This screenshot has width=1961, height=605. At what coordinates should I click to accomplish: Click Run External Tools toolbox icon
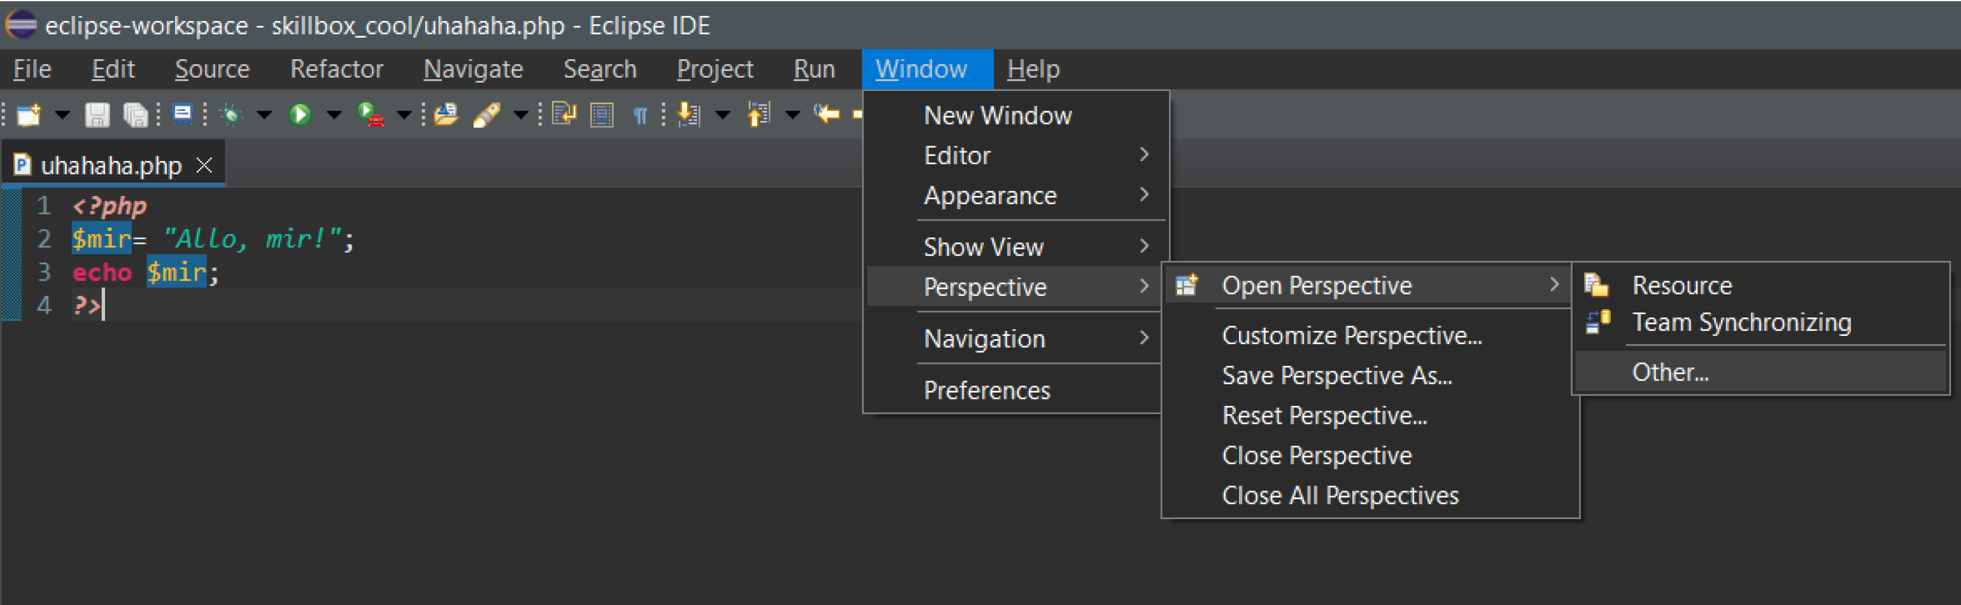pyautogui.click(x=371, y=115)
